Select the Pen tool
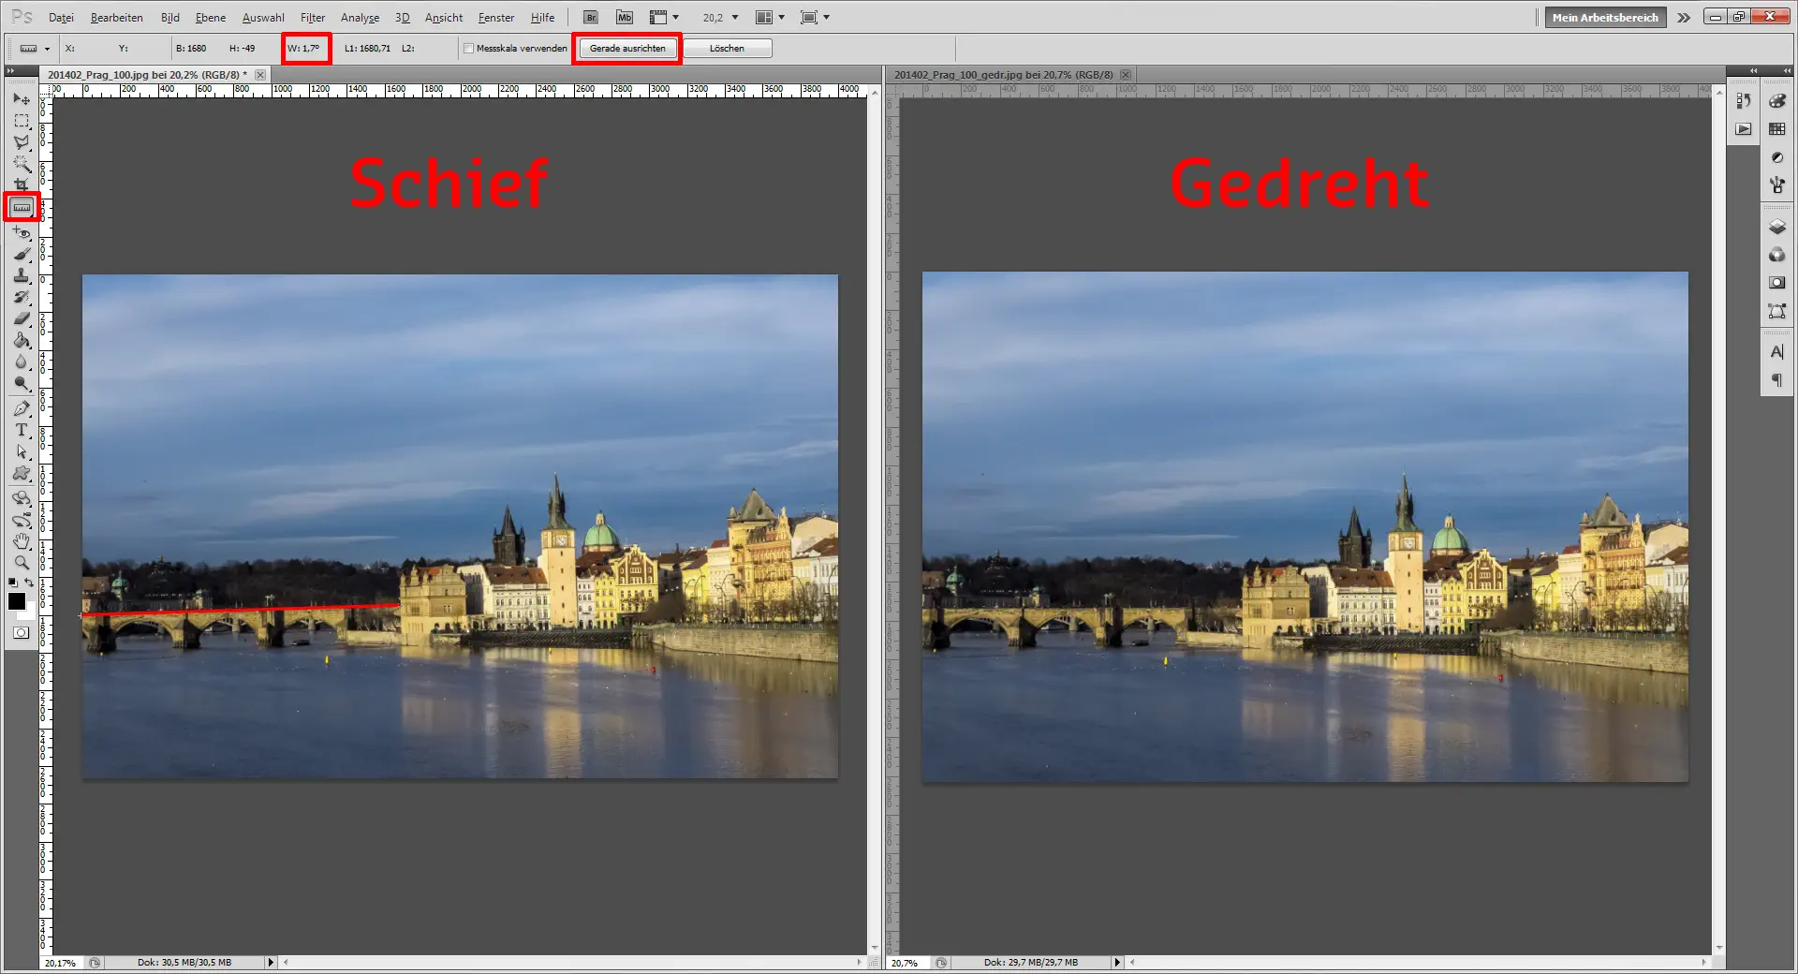 point(22,409)
